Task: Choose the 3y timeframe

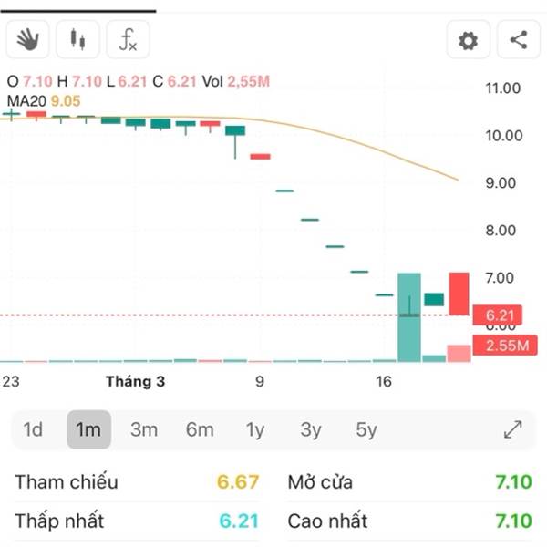Action: [311, 429]
